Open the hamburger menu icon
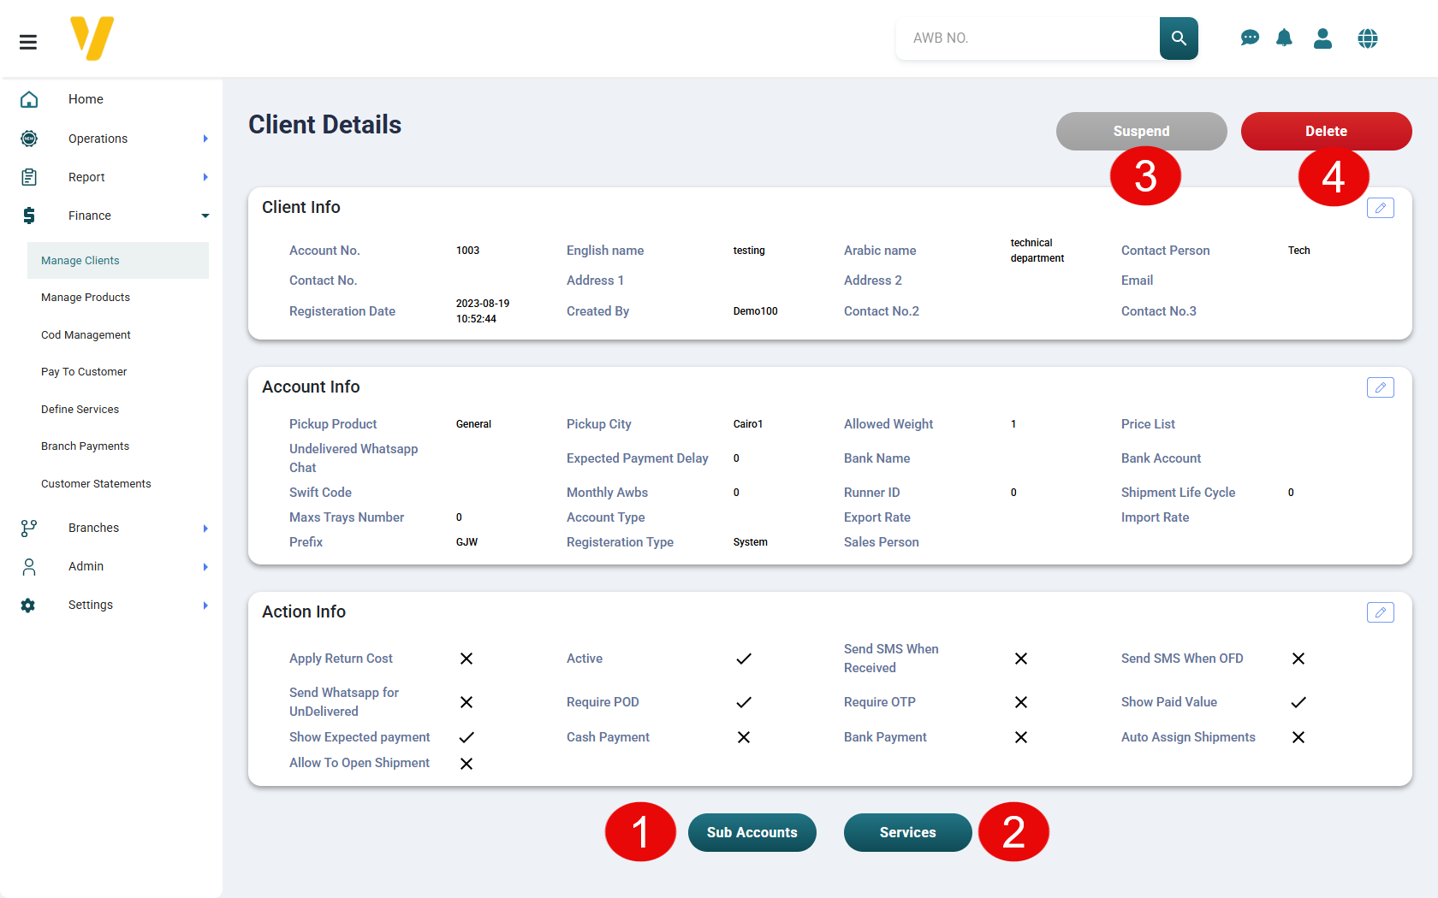This screenshot has width=1438, height=898. point(28,42)
